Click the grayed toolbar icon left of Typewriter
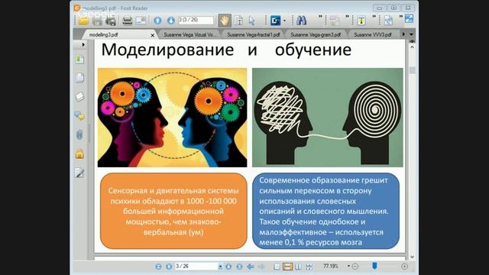The width and height of the screenshot is (489, 275). (x=335, y=21)
